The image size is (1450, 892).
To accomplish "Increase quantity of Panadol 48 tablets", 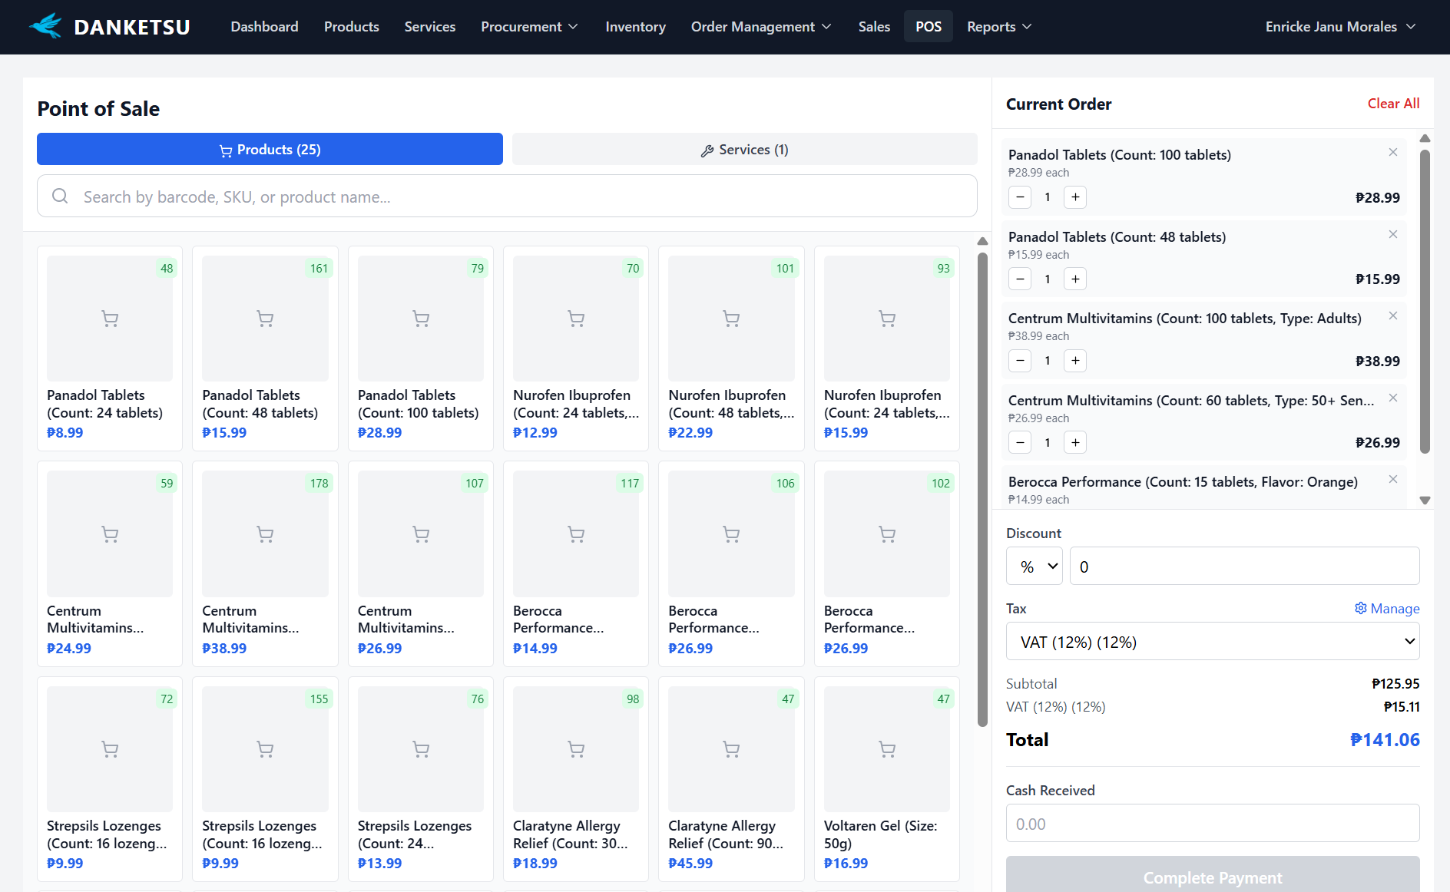I will (1075, 279).
